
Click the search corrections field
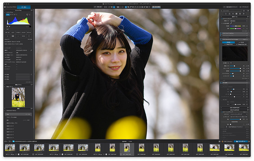231,11
